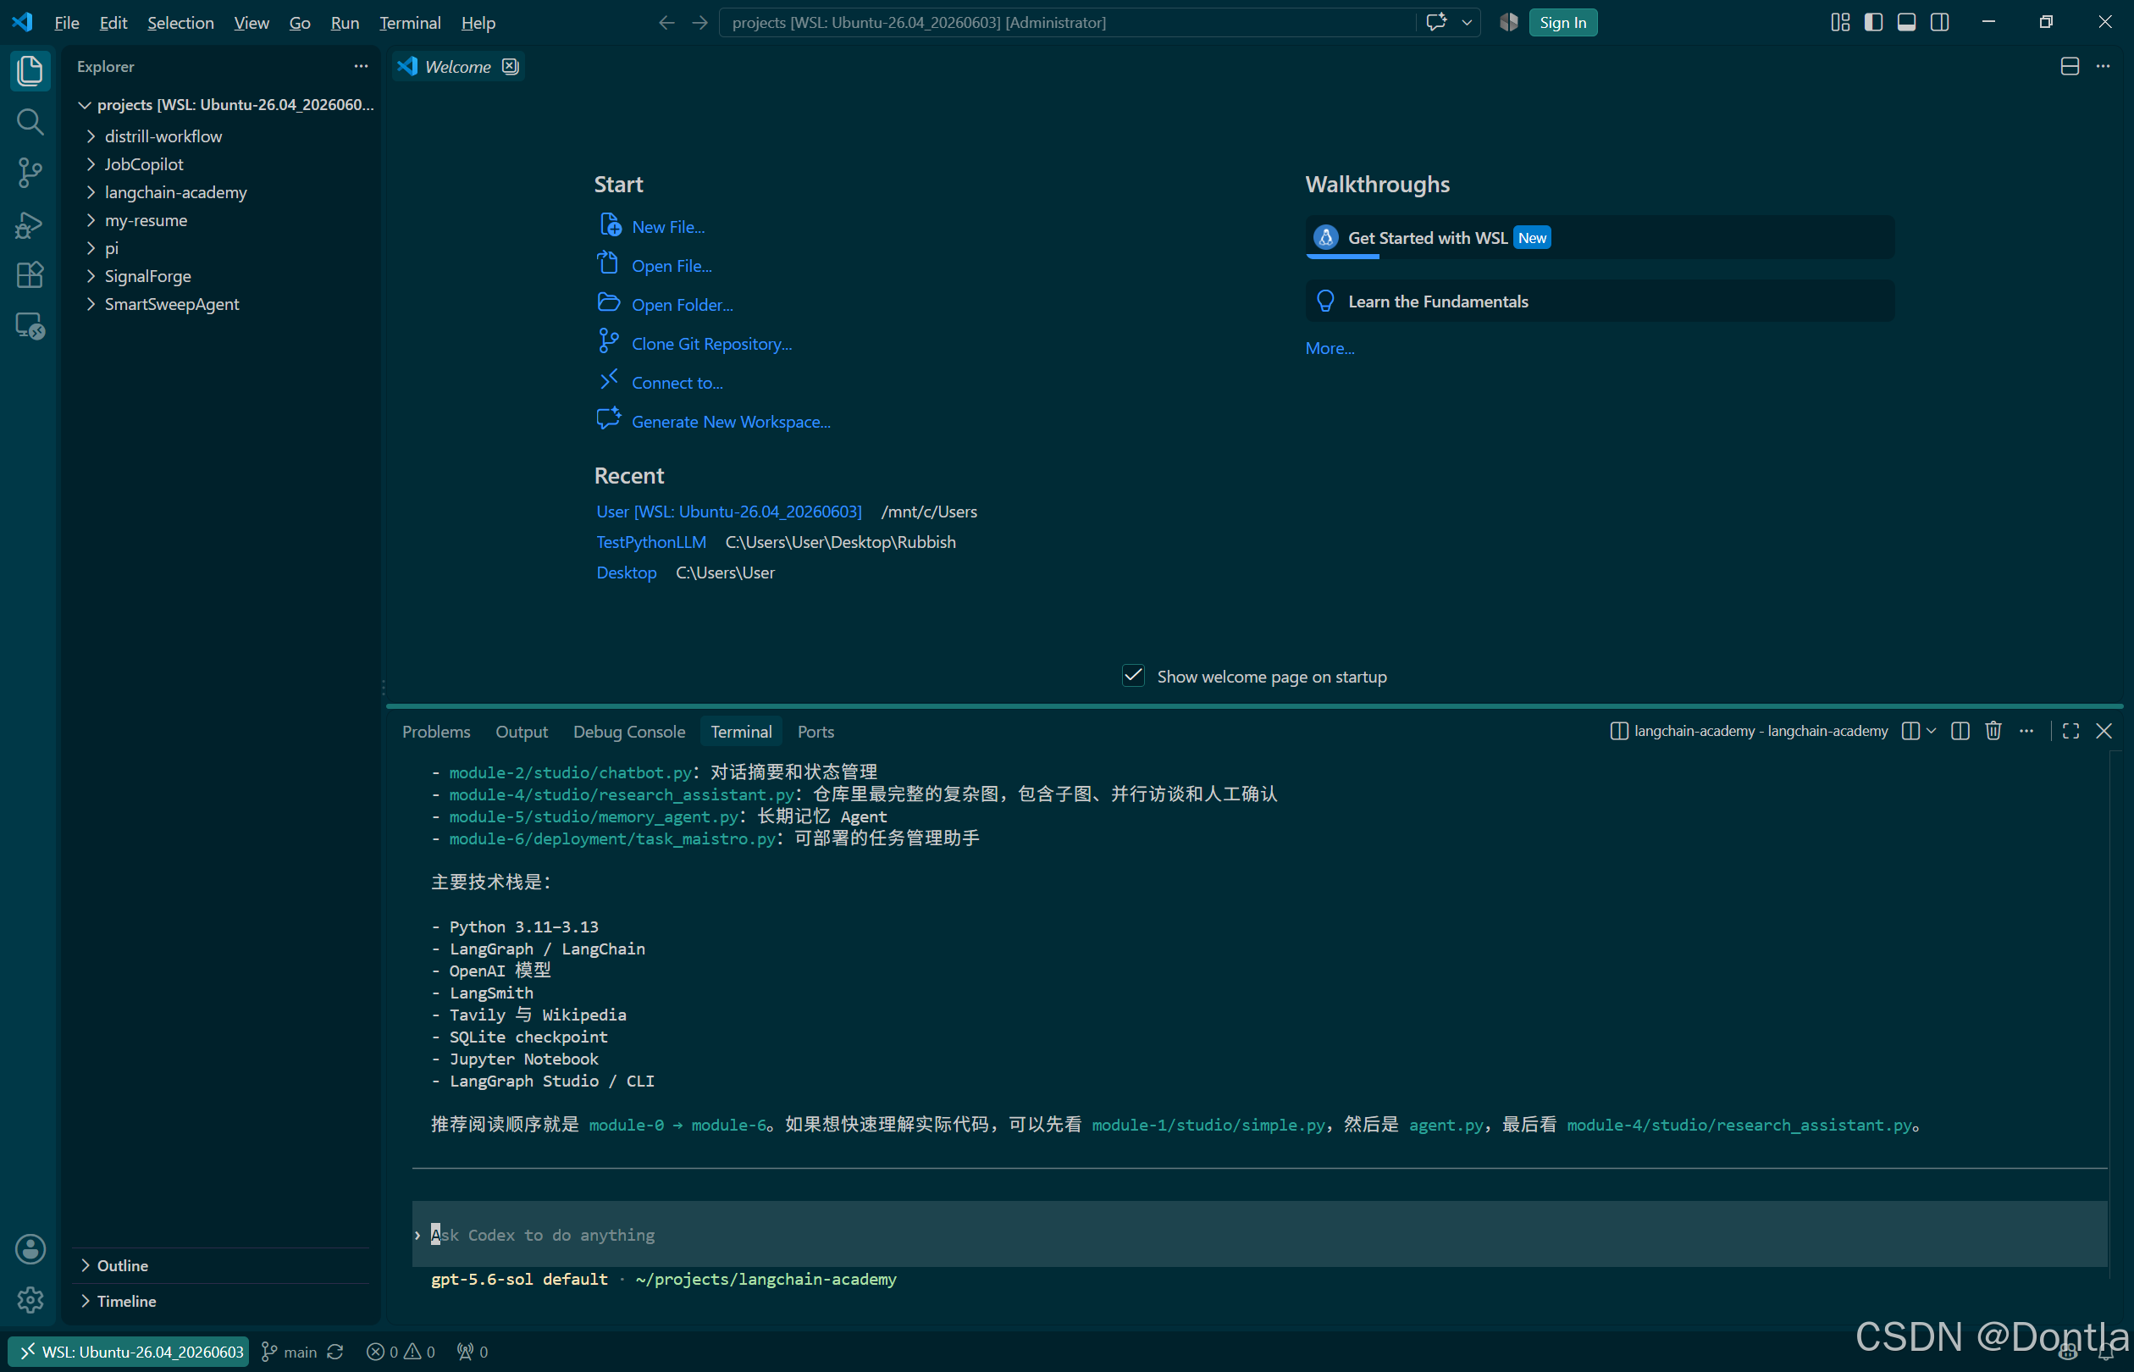Open the Source Control view

(x=30, y=173)
